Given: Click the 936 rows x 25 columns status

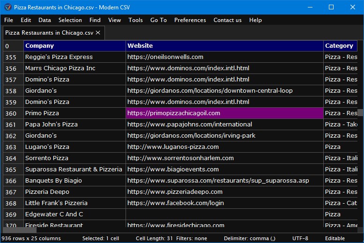Looking at the screenshot, I should [31, 238].
